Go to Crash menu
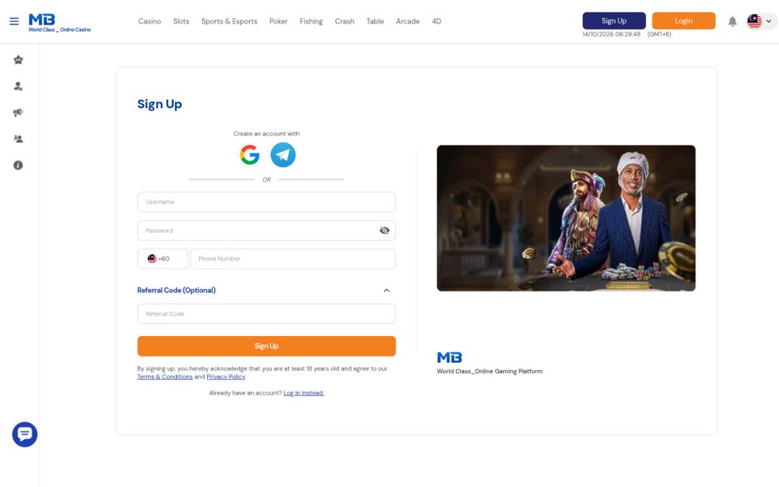779x487 pixels. pyautogui.click(x=344, y=21)
